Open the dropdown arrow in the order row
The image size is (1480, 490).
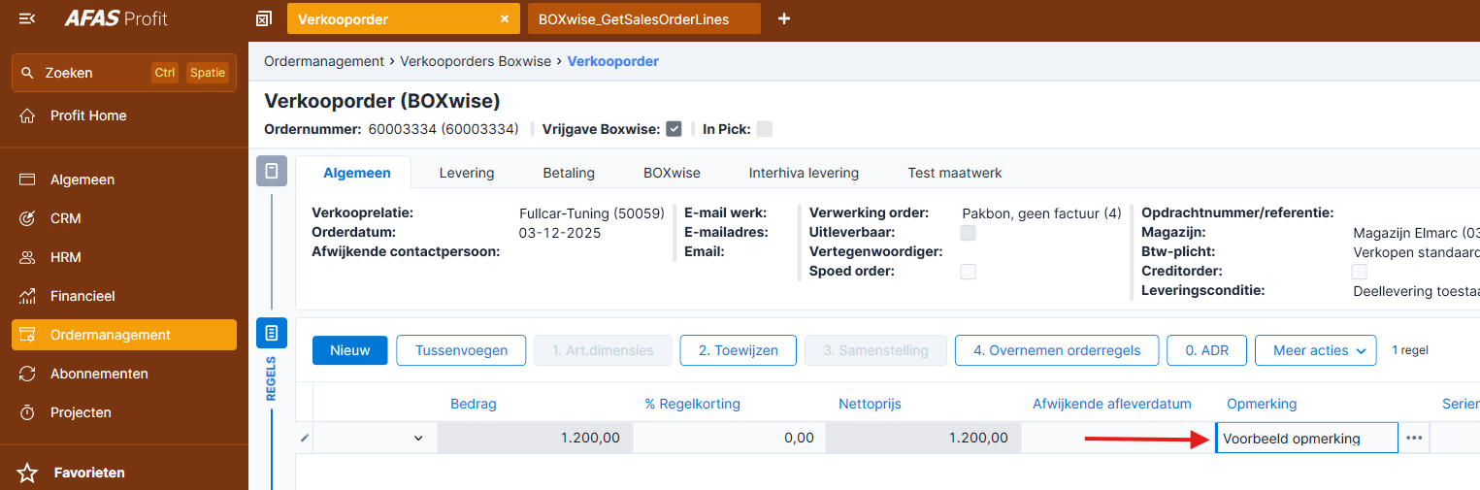[x=418, y=439]
